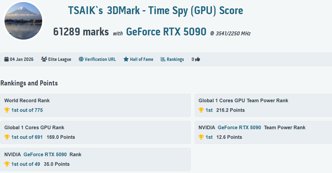The height and width of the screenshot is (173, 332).
Task: Click GeForce RTX 5090 in the Team Power Rank card
Action: (x=239, y=127)
